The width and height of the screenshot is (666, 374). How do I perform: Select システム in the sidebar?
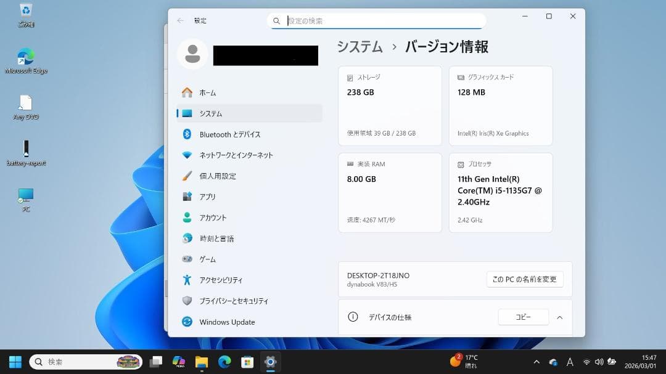pos(249,113)
